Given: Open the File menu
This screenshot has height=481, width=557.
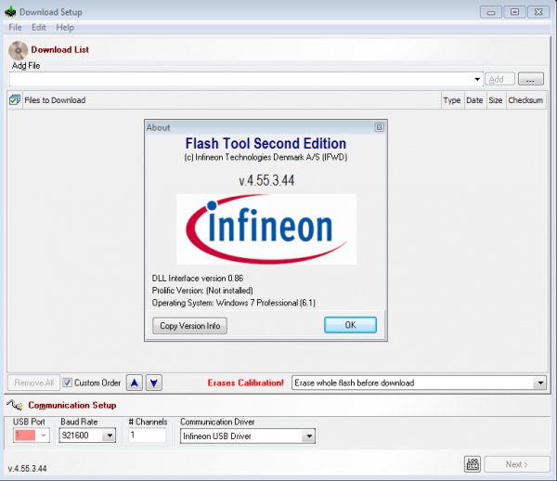Looking at the screenshot, I should [15, 27].
